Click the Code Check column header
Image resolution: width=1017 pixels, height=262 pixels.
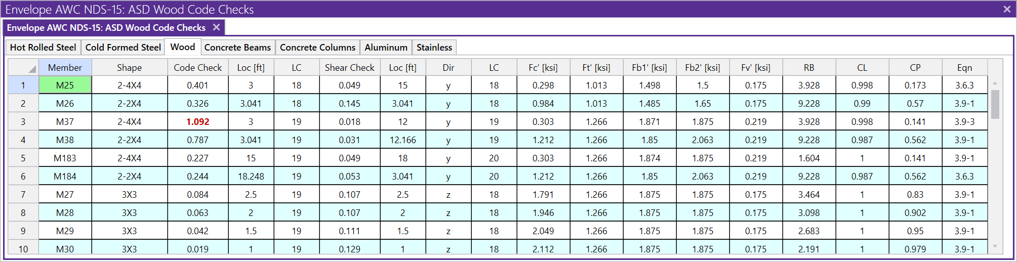click(x=197, y=68)
